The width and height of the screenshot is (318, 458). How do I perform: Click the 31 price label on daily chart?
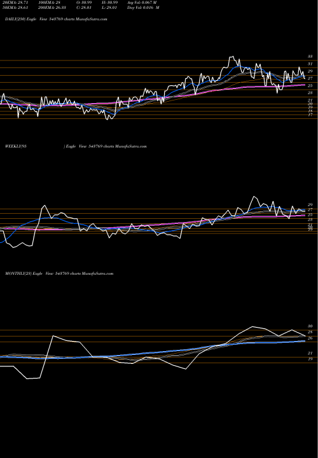(x=310, y=64)
